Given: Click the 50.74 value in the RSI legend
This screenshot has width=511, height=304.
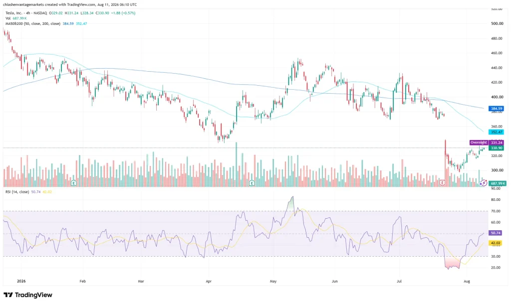Looking at the screenshot, I should (36, 192).
